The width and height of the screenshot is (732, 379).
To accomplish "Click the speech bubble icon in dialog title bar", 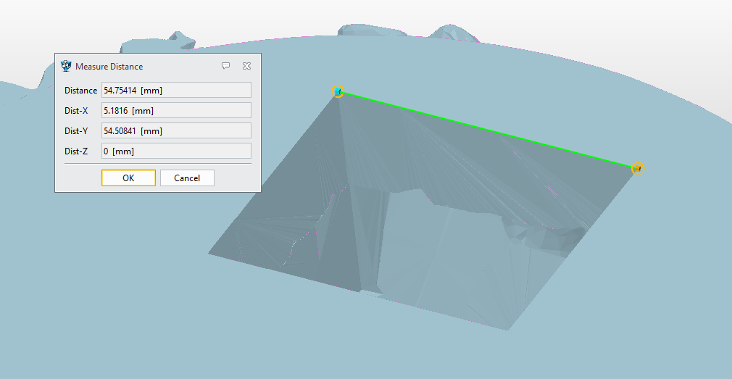I will [226, 66].
